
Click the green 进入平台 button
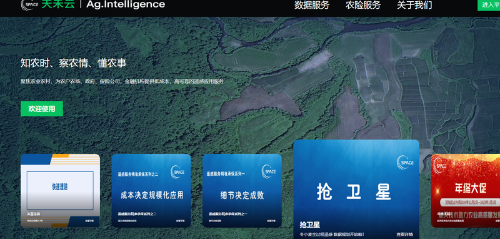pyautogui.click(x=489, y=5)
